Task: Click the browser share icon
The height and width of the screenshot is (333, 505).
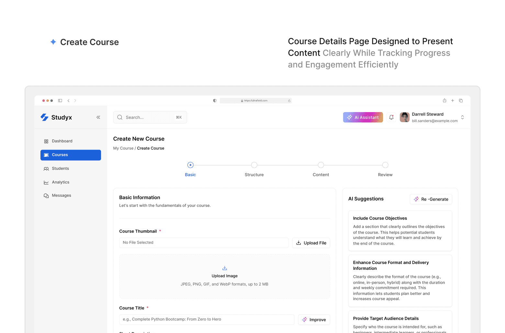Action: click(444, 100)
